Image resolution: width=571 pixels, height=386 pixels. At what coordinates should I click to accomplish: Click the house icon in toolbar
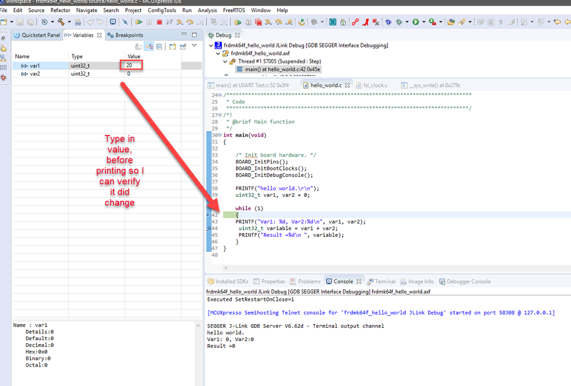tap(343, 22)
